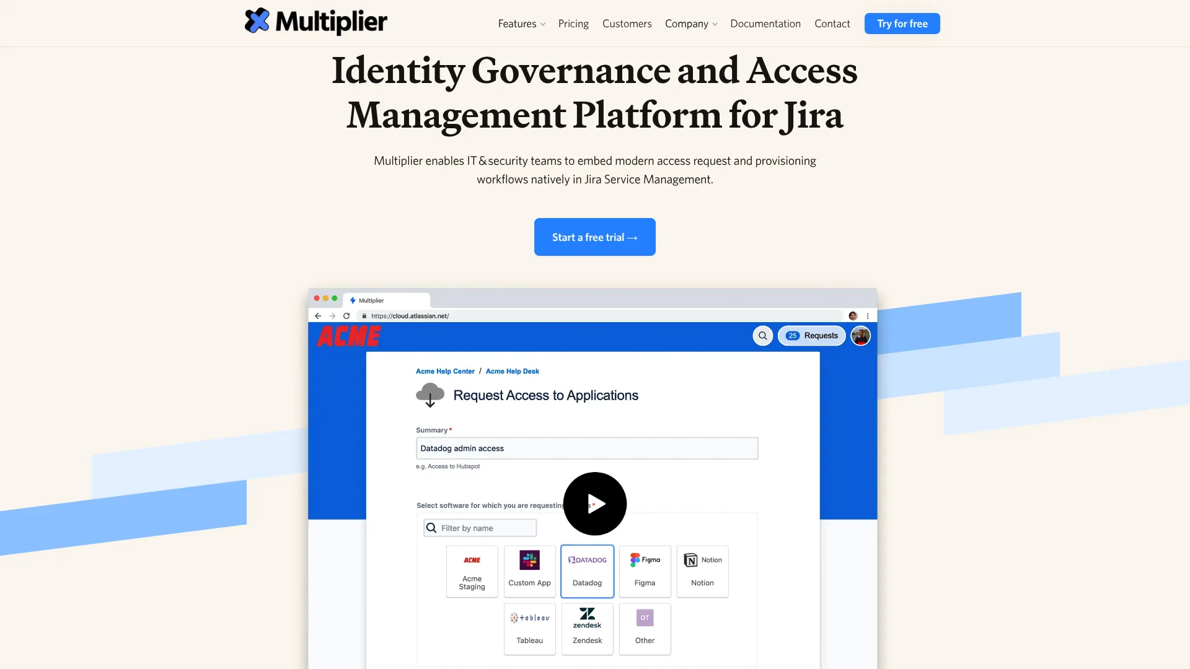Select the Custom App Slack tile
The width and height of the screenshot is (1190, 669).
[x=529, y=571]
